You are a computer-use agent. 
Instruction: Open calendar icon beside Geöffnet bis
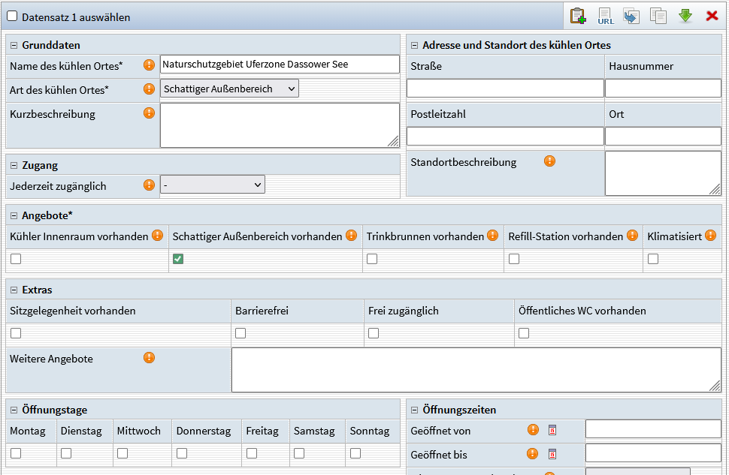tap(552, 454)
